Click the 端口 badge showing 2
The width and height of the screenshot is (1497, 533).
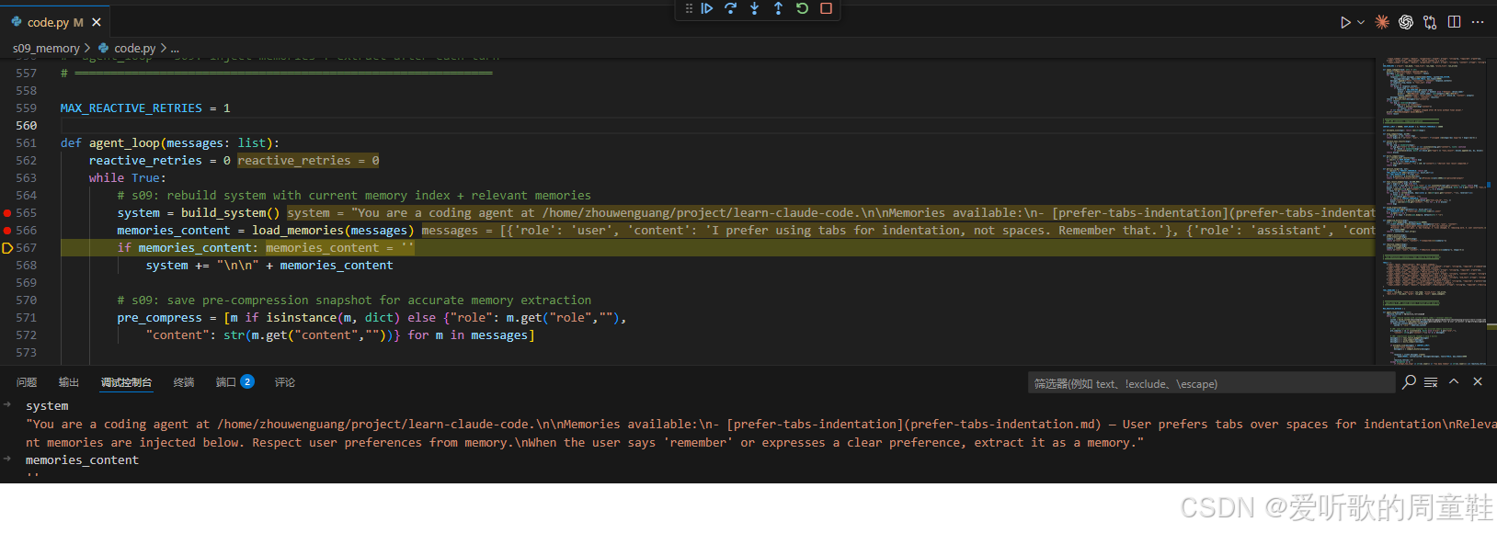tap(247, 382)
